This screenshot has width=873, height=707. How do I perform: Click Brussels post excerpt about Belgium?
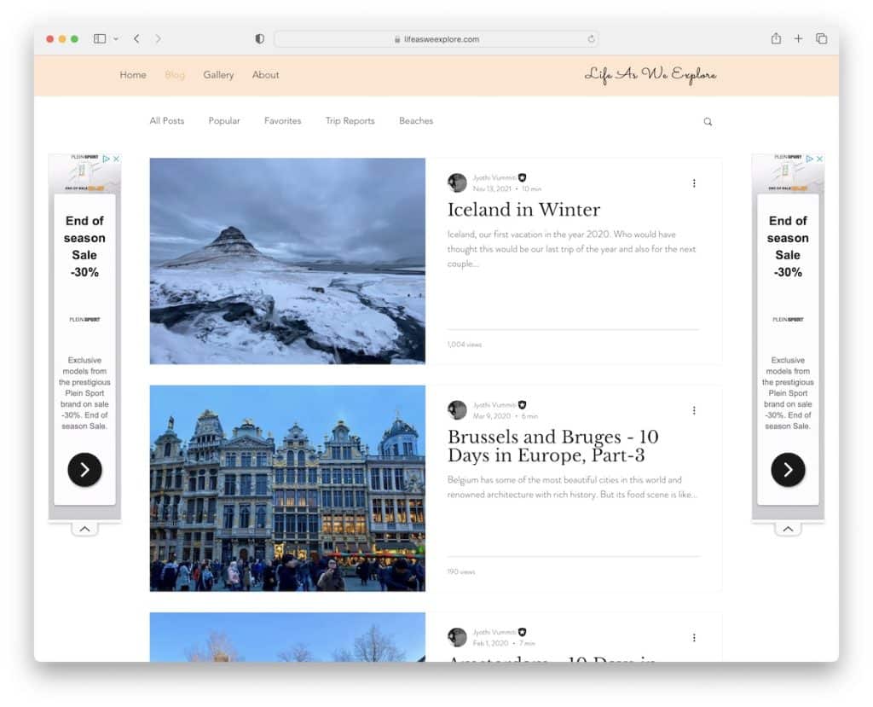coord(572,487)
